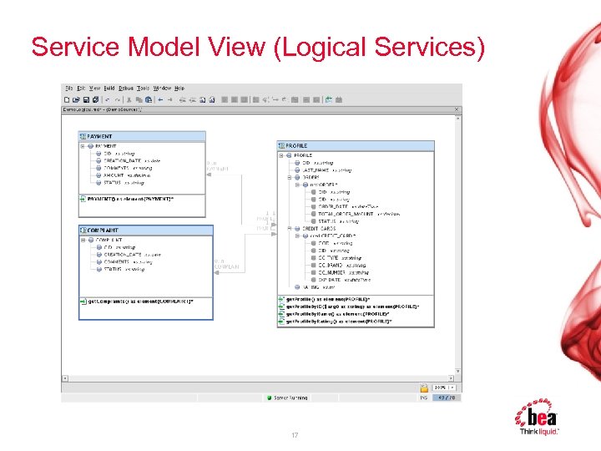
Task: Click horizontal scrollbar left arrow
Action: [65, 378]
